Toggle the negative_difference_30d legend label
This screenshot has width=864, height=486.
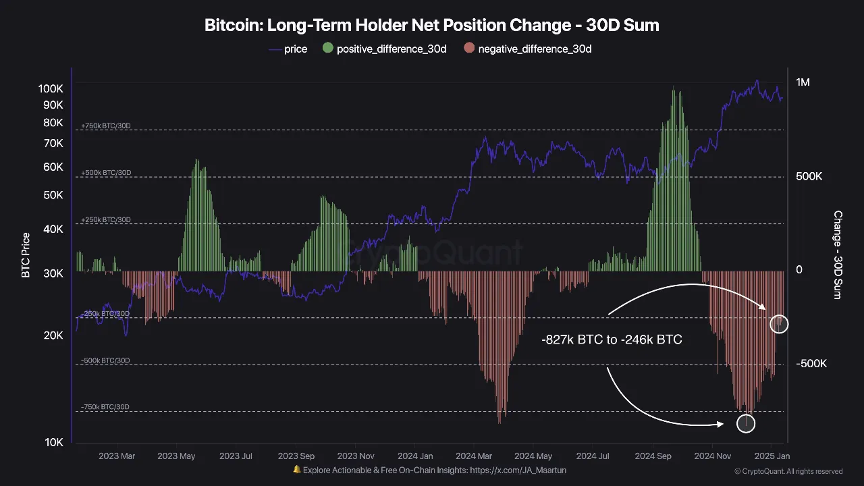(x=535, y=49)
